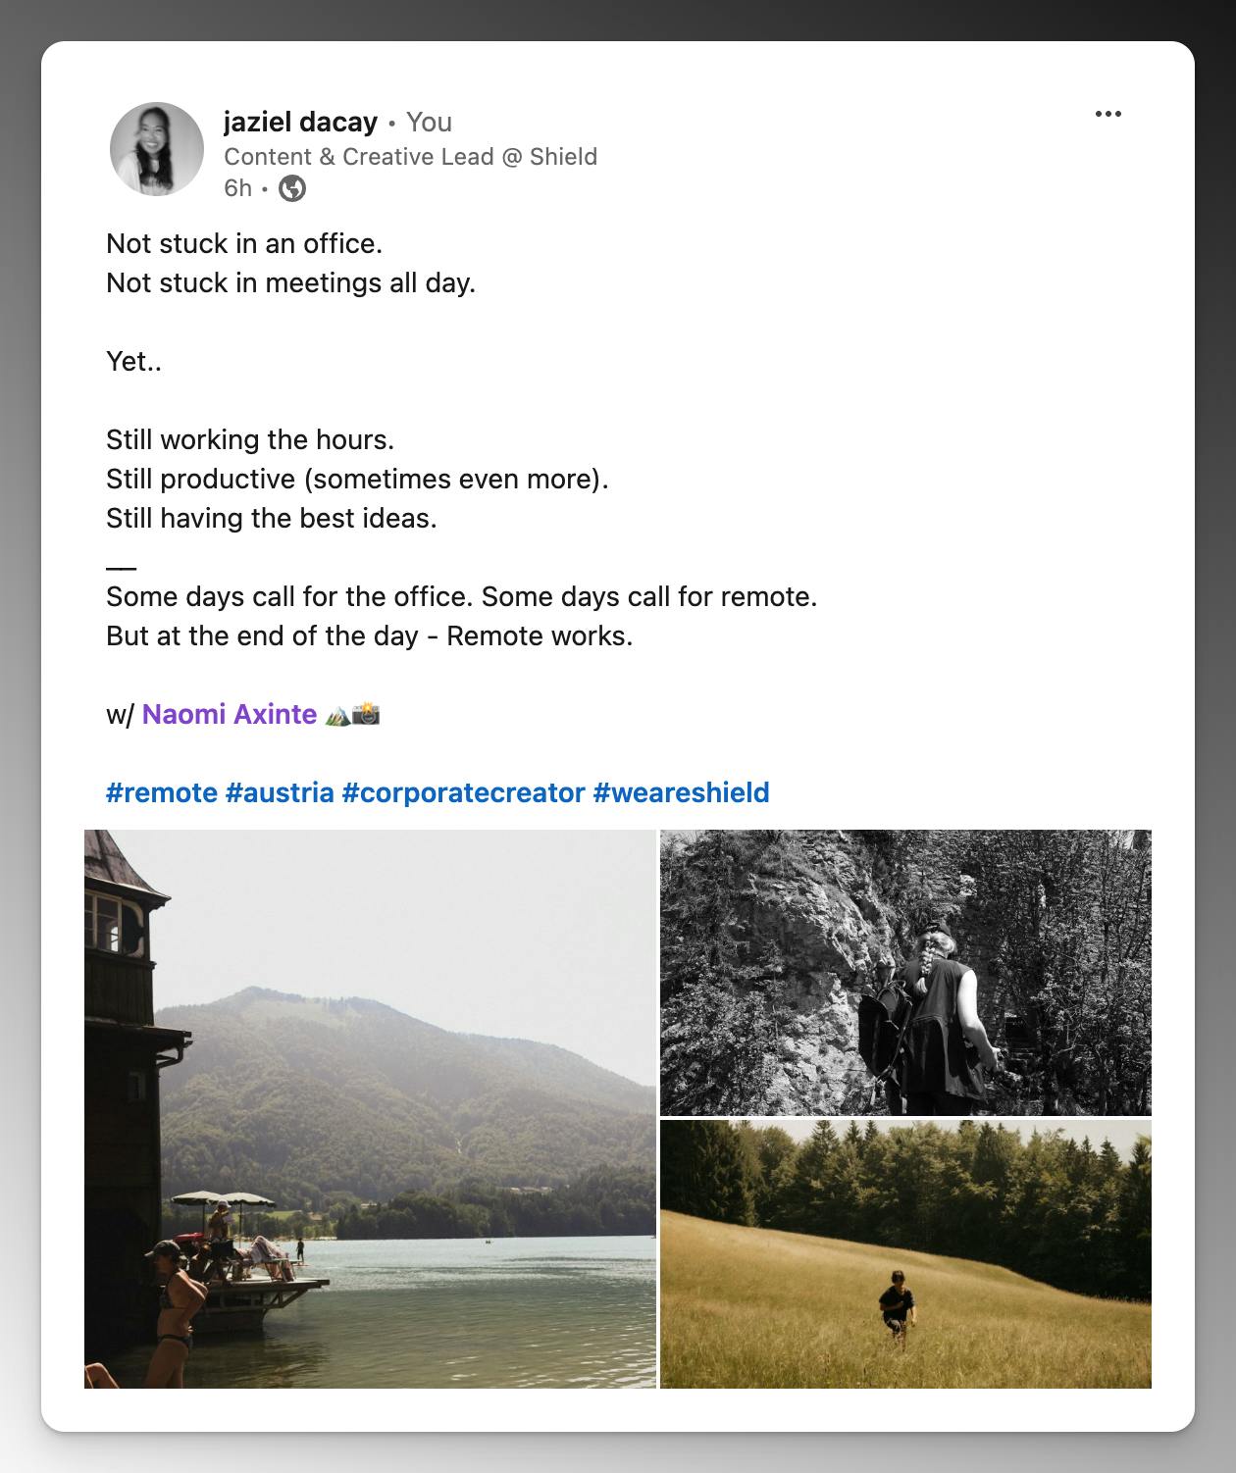Open the Naomi Axinte mention
1236x1473 pixels.
[x=230, y=714]
